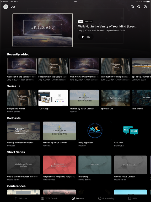Tap the 'Ask Josh' title text
The image size is (151, 202).
118,143
